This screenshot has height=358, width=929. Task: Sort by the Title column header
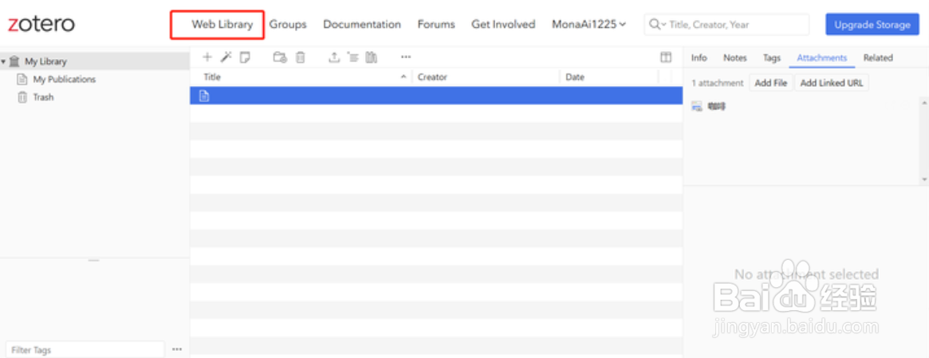pyautogui.click(x=301, y=77)
